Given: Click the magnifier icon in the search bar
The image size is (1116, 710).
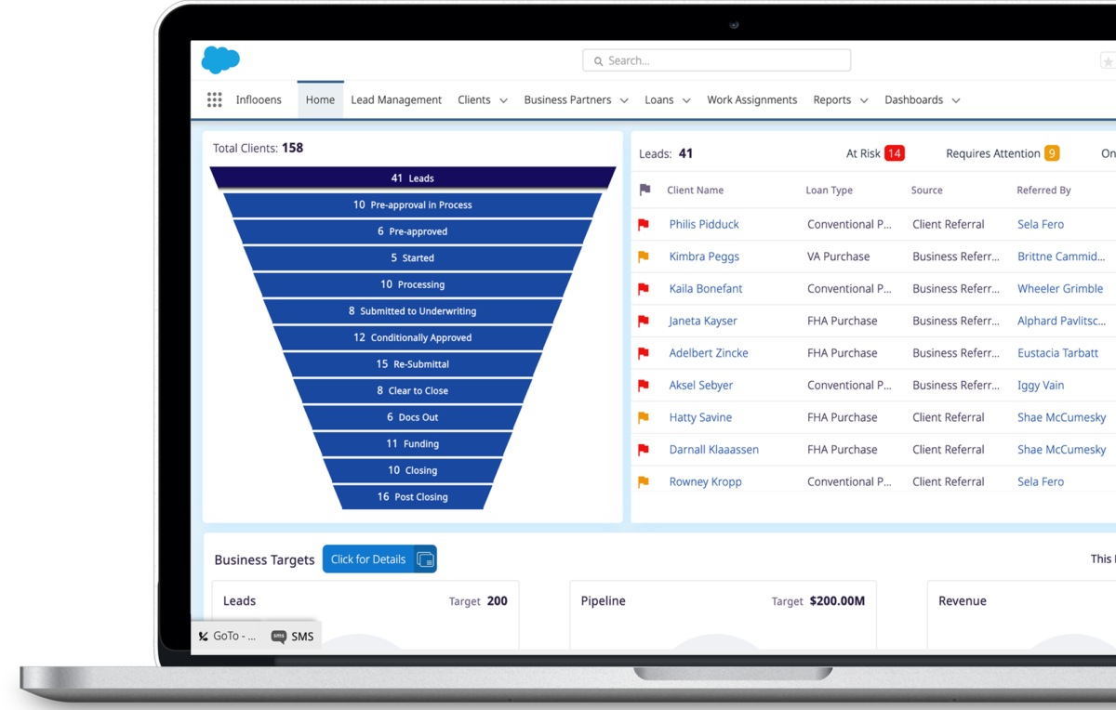Looking at the screenshot, I should 598,59.
